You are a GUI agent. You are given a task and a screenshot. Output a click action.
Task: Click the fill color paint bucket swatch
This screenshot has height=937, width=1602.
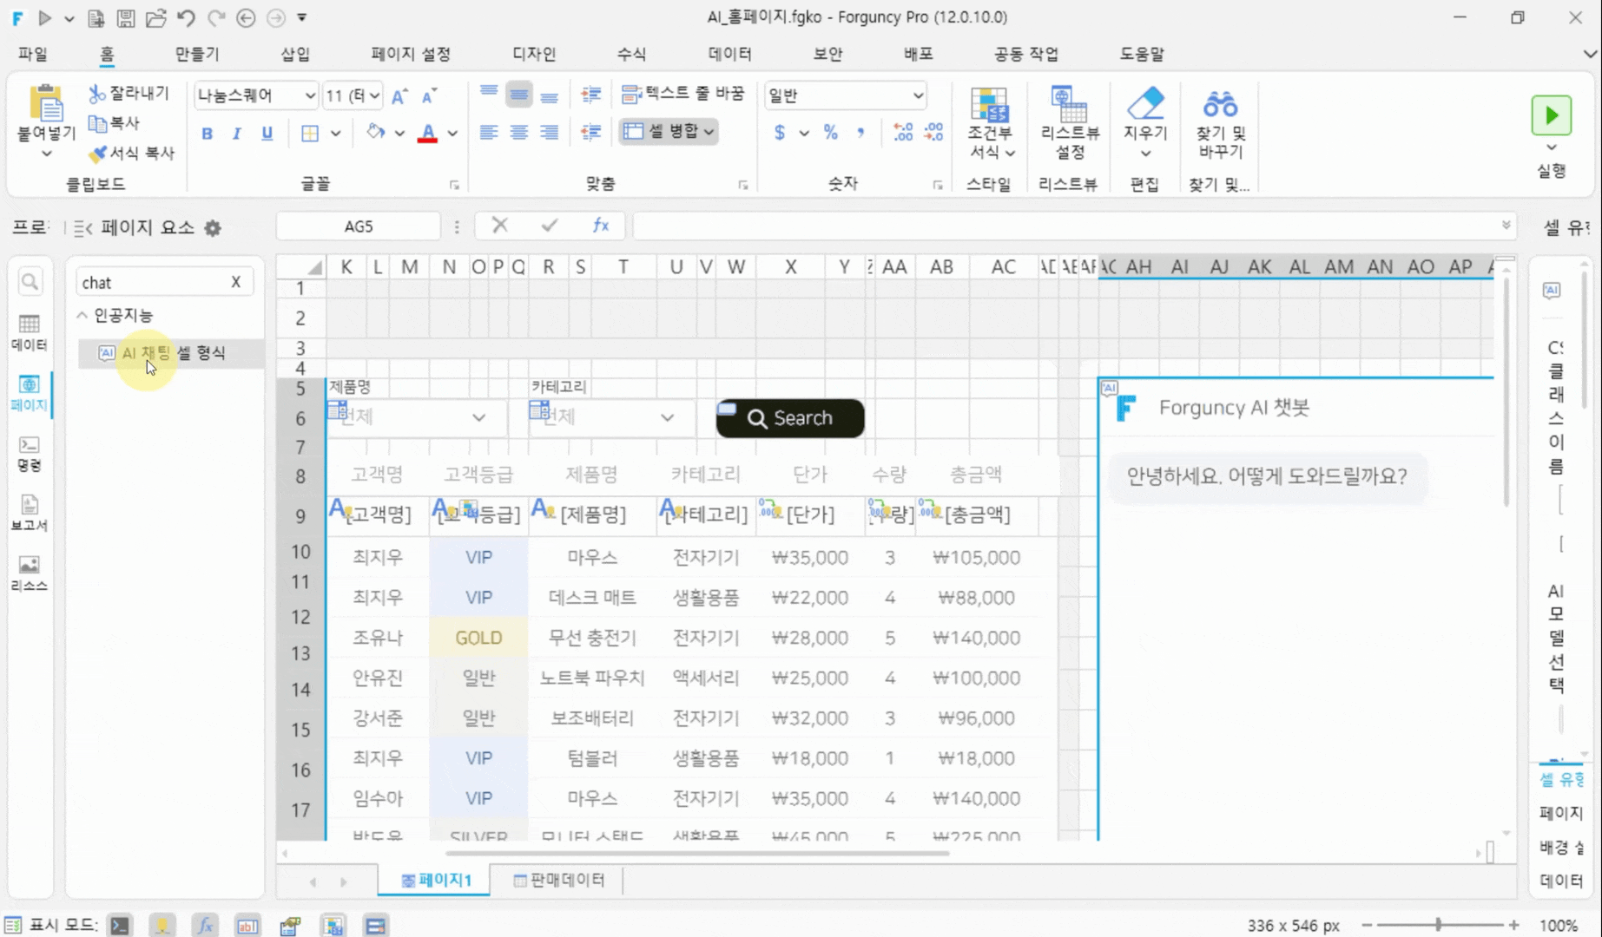375,133
